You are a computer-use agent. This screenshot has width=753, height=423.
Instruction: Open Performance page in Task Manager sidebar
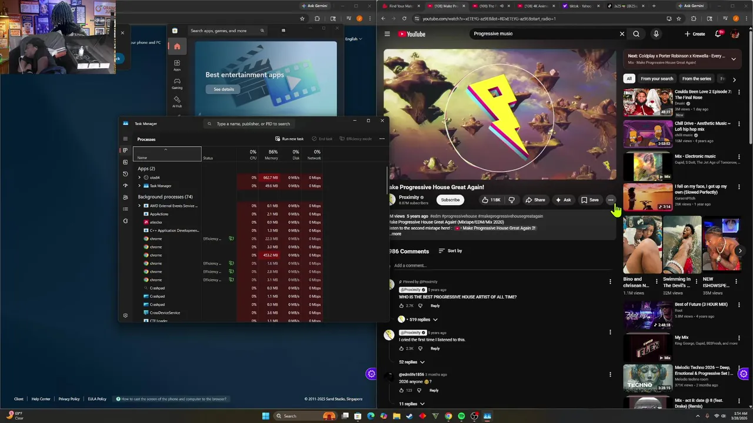125,162
